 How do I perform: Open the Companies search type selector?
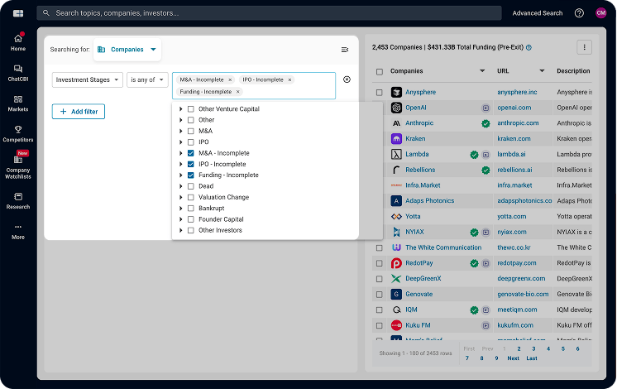click(127, 50)
